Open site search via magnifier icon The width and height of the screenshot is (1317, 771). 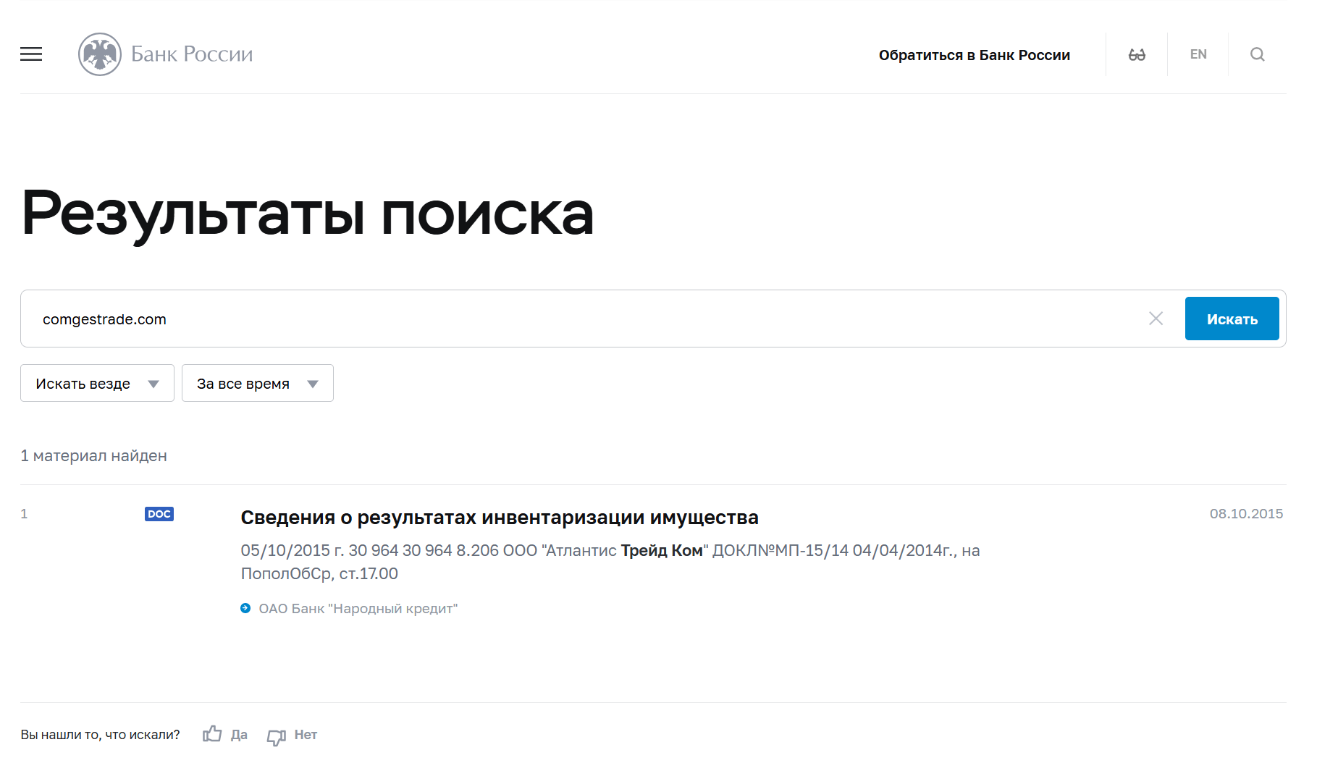point(1258,55)
